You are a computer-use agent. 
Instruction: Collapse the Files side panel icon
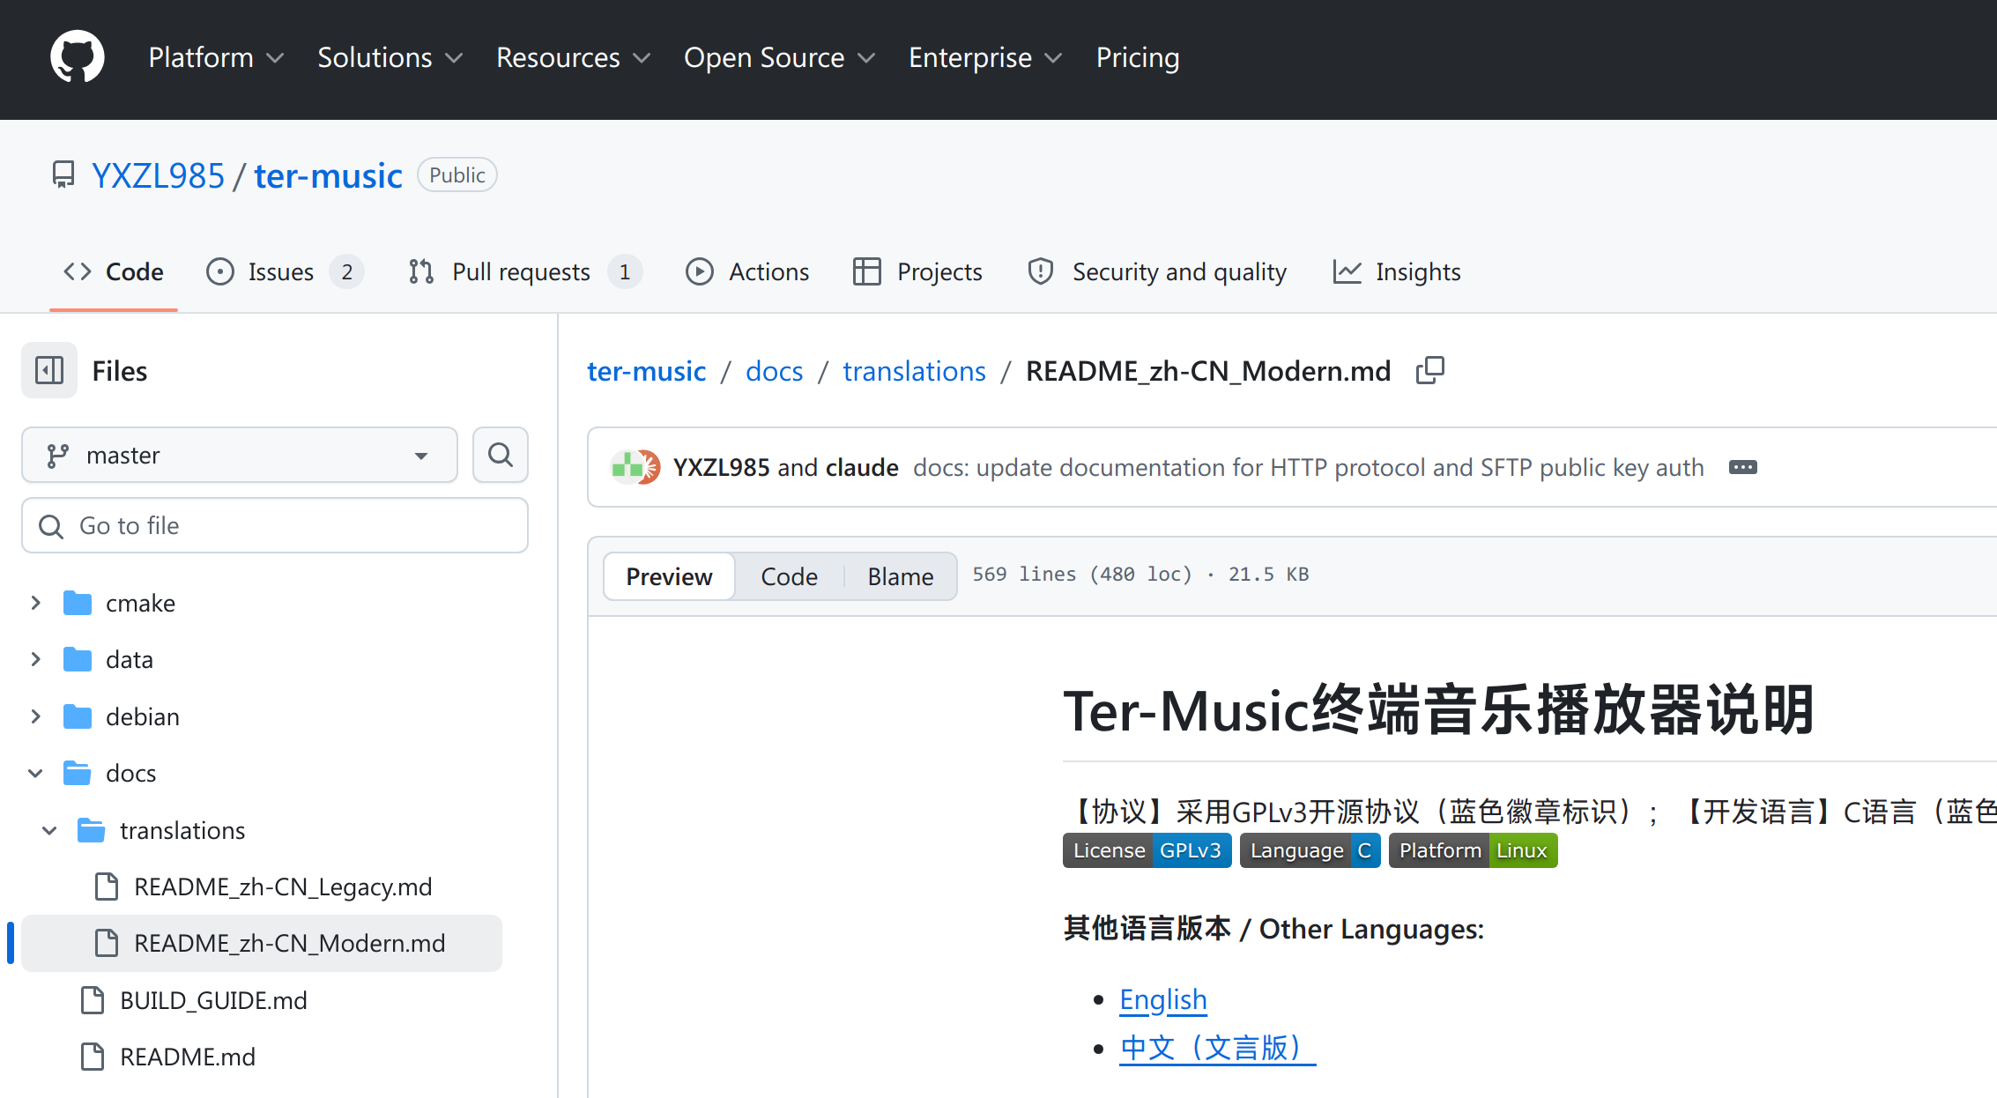(x=49, y=370)
